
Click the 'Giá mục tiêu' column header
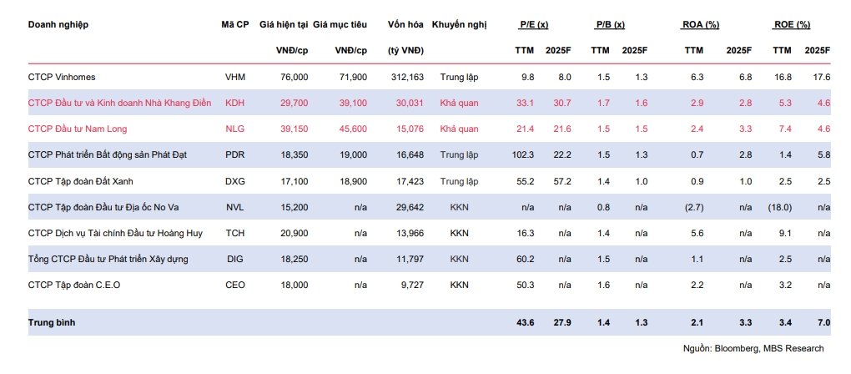click(x=340, y=25)
